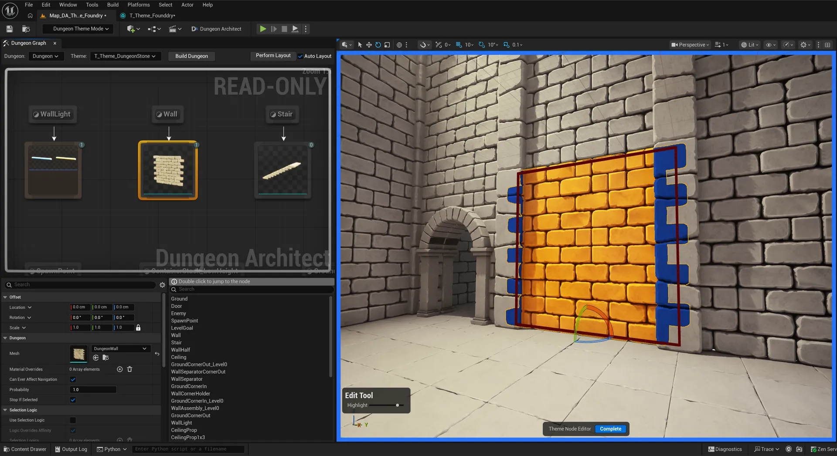This screenshot has width=837, height=456.
Task: Open the Actor menu
Action: tap(187, 5)
